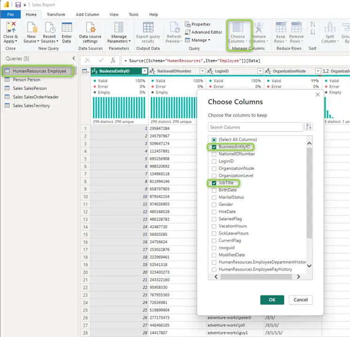Click the BusinessEntityID data type icon
The width and height of the screenshot is (350, 337).
(x=94, y=71)
